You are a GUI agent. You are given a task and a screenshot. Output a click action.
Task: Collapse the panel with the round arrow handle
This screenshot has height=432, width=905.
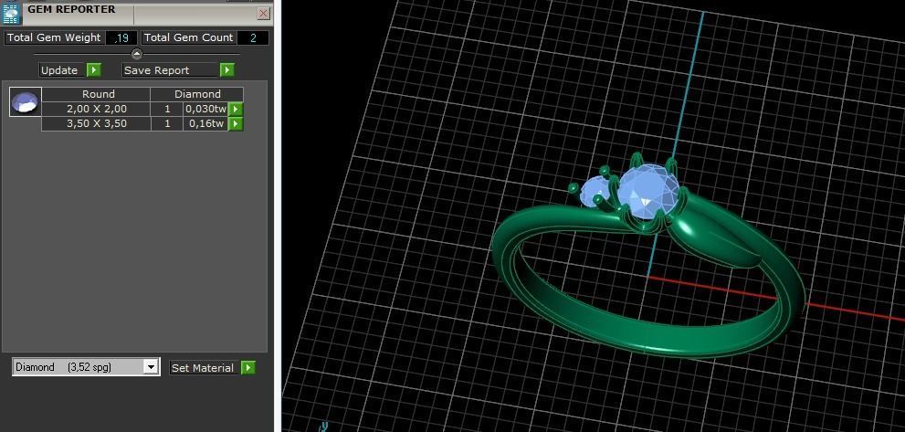(137, 54)
